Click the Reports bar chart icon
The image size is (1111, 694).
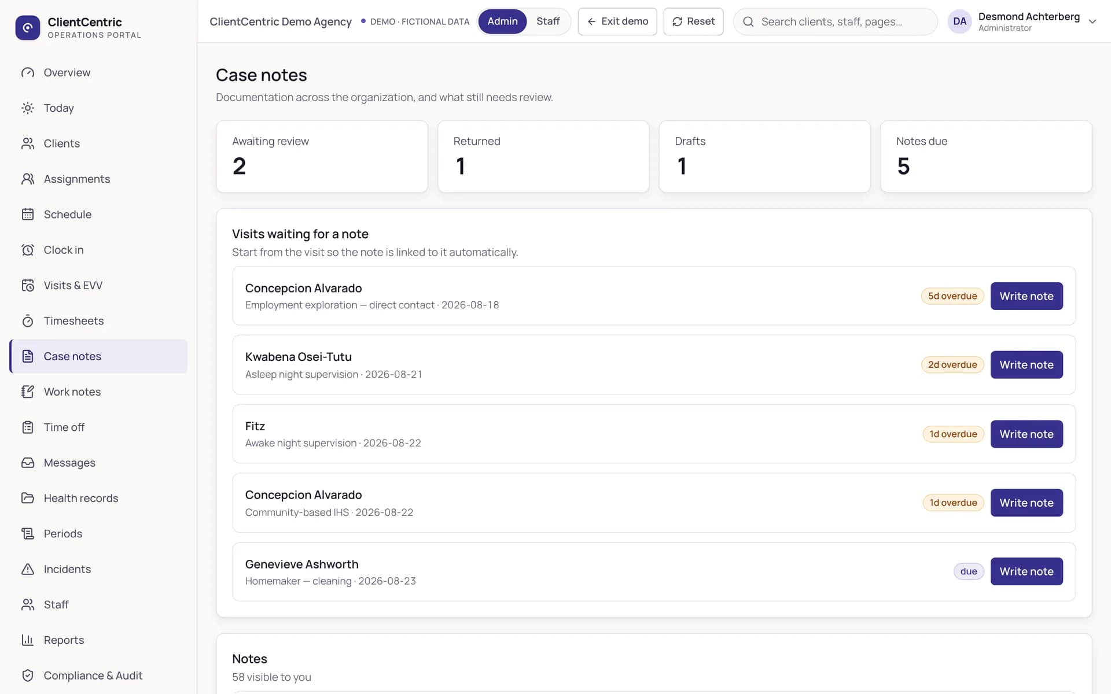28,640
